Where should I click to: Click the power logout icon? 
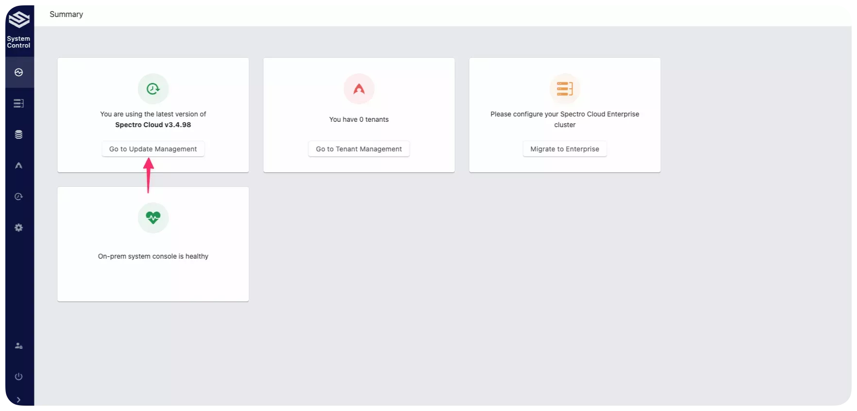[19, 377]
